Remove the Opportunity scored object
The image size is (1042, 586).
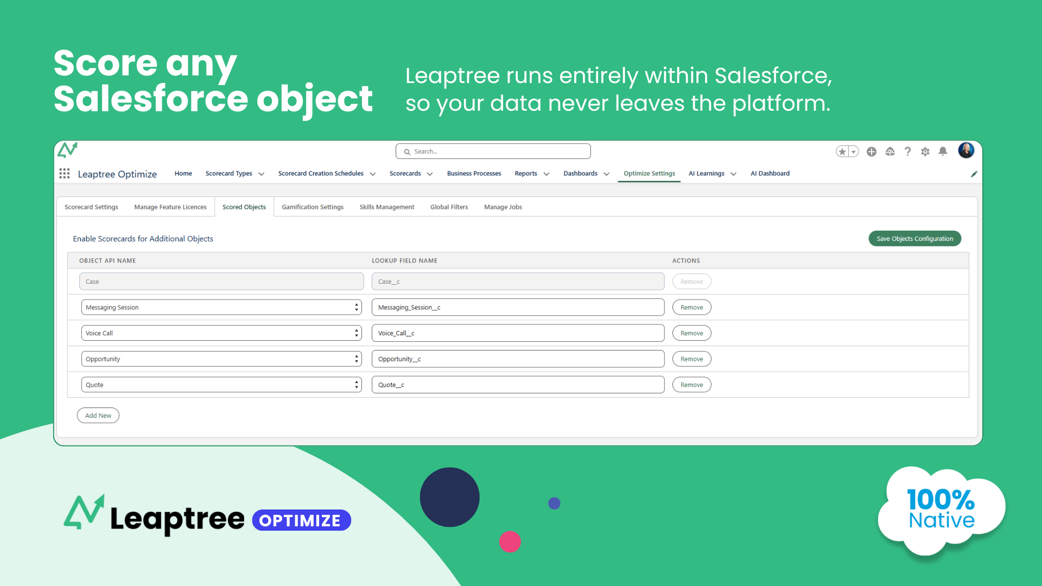[x=691, y=359]
